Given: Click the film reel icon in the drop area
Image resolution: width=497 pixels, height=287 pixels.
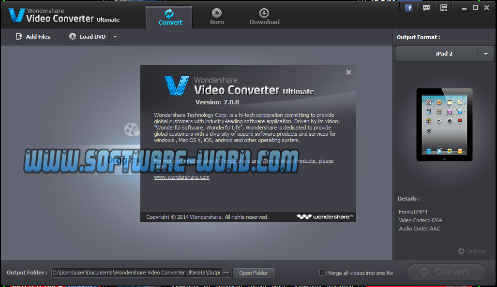Looking at the screenshot, I should pyautogui.click(x=132, y=129).
